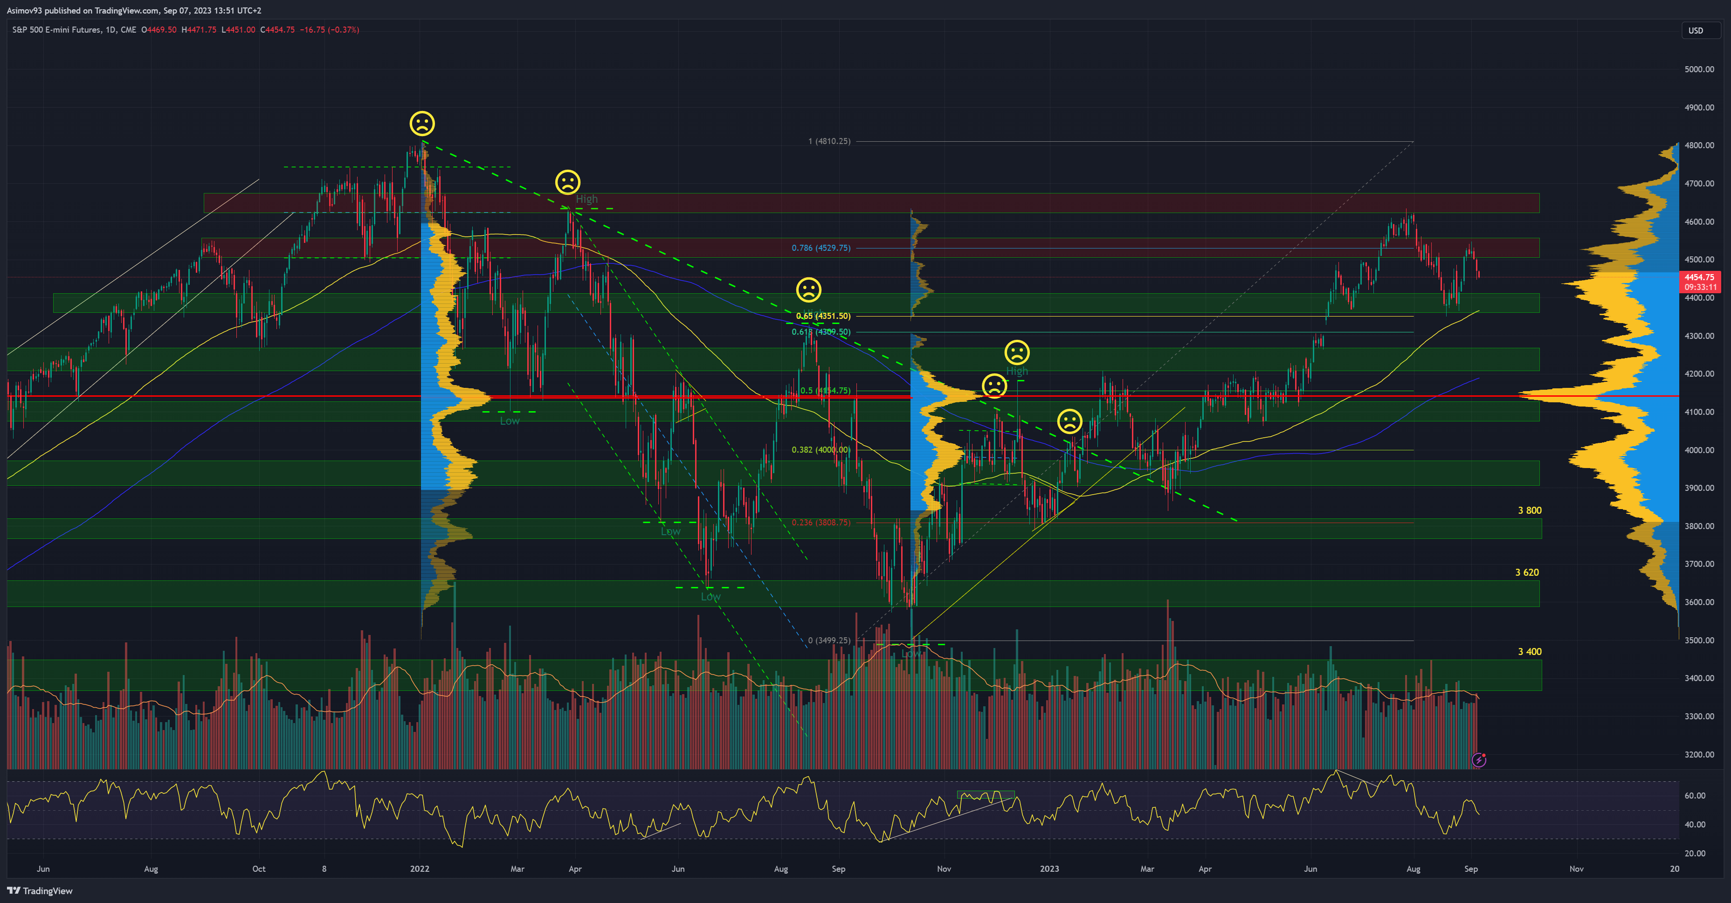Select the 0.786 (4529.75) Fibonacci label

pos(821,248)
